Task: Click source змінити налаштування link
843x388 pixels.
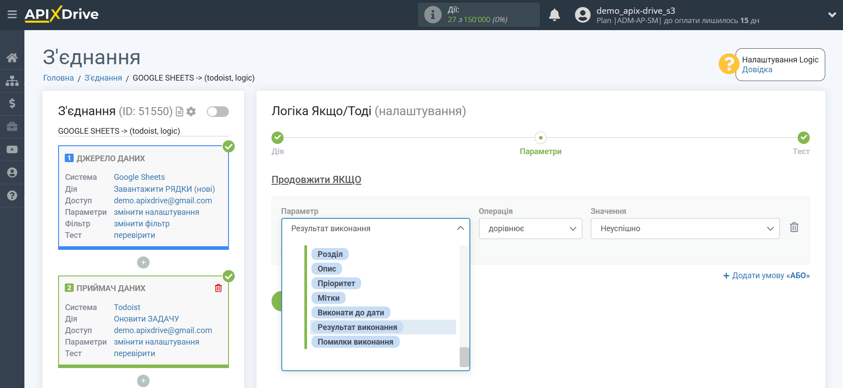Action: click(156, 212)
